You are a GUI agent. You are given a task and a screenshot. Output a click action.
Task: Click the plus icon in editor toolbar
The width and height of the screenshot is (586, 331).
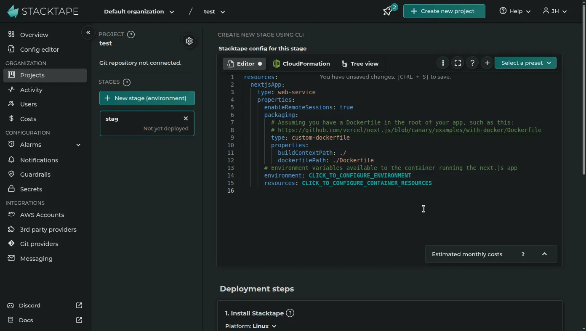[x=487, y=63]
